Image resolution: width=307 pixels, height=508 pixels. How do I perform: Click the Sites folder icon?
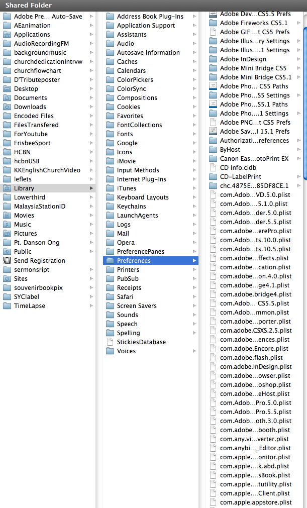[x=7, y=279]
